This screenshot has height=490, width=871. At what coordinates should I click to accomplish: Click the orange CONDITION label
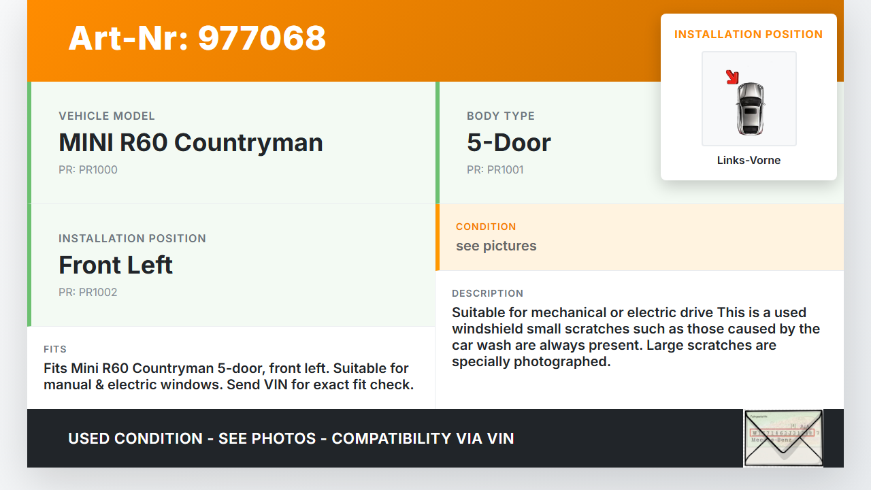pyautogui.click(x=486, y=227)
